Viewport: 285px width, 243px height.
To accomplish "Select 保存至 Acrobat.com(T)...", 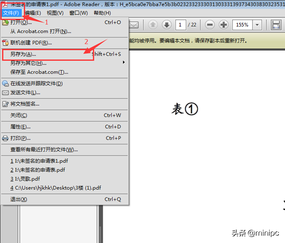I will tap(64, 72).
